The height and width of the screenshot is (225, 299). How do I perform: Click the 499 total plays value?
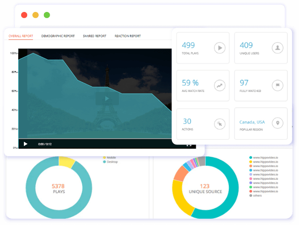188,45
